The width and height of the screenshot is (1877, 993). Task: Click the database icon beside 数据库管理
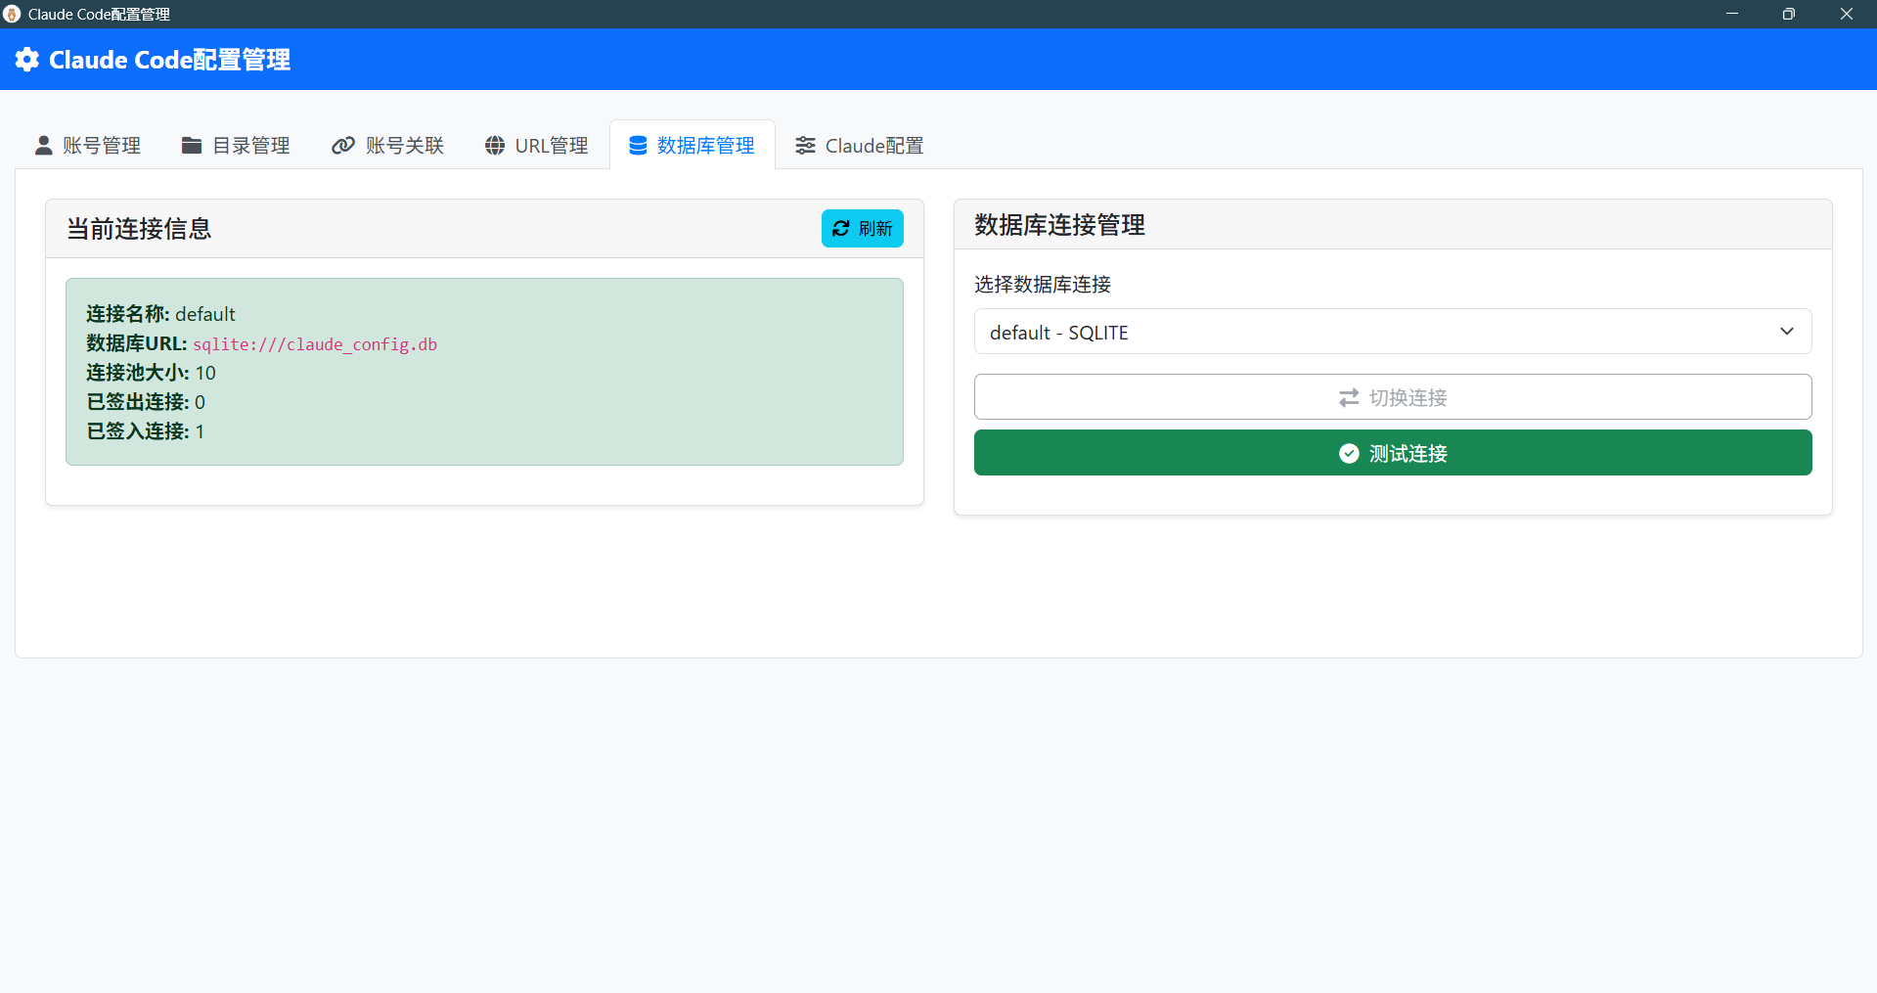tap(638, 146)
